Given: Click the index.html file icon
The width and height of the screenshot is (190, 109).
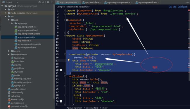Looking at the screenshot, I should (x=12, y=61).
